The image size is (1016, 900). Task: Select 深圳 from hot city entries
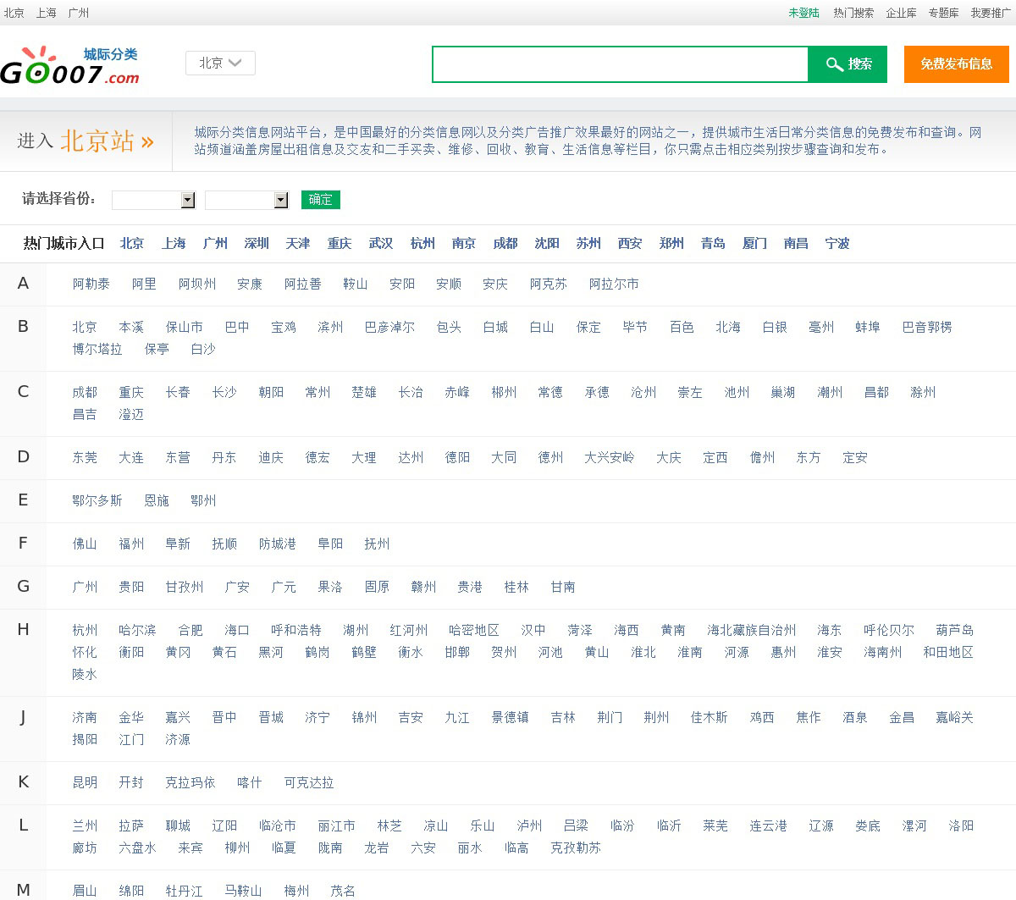click(257, 244)
